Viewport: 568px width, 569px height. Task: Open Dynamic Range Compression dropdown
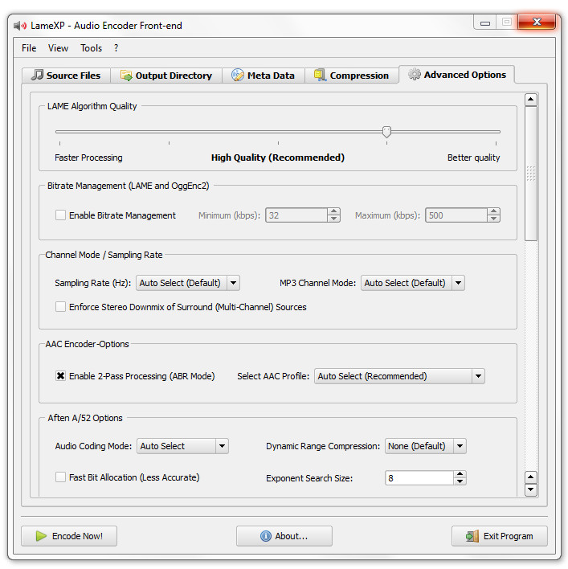pos(426,446)
